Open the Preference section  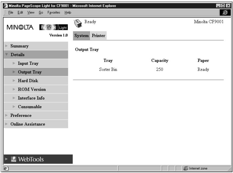tap(36, 115)
